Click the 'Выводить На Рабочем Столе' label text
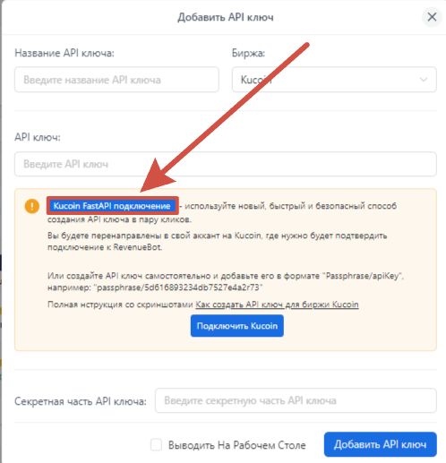446x463 pixels. [x=237, y=445]
